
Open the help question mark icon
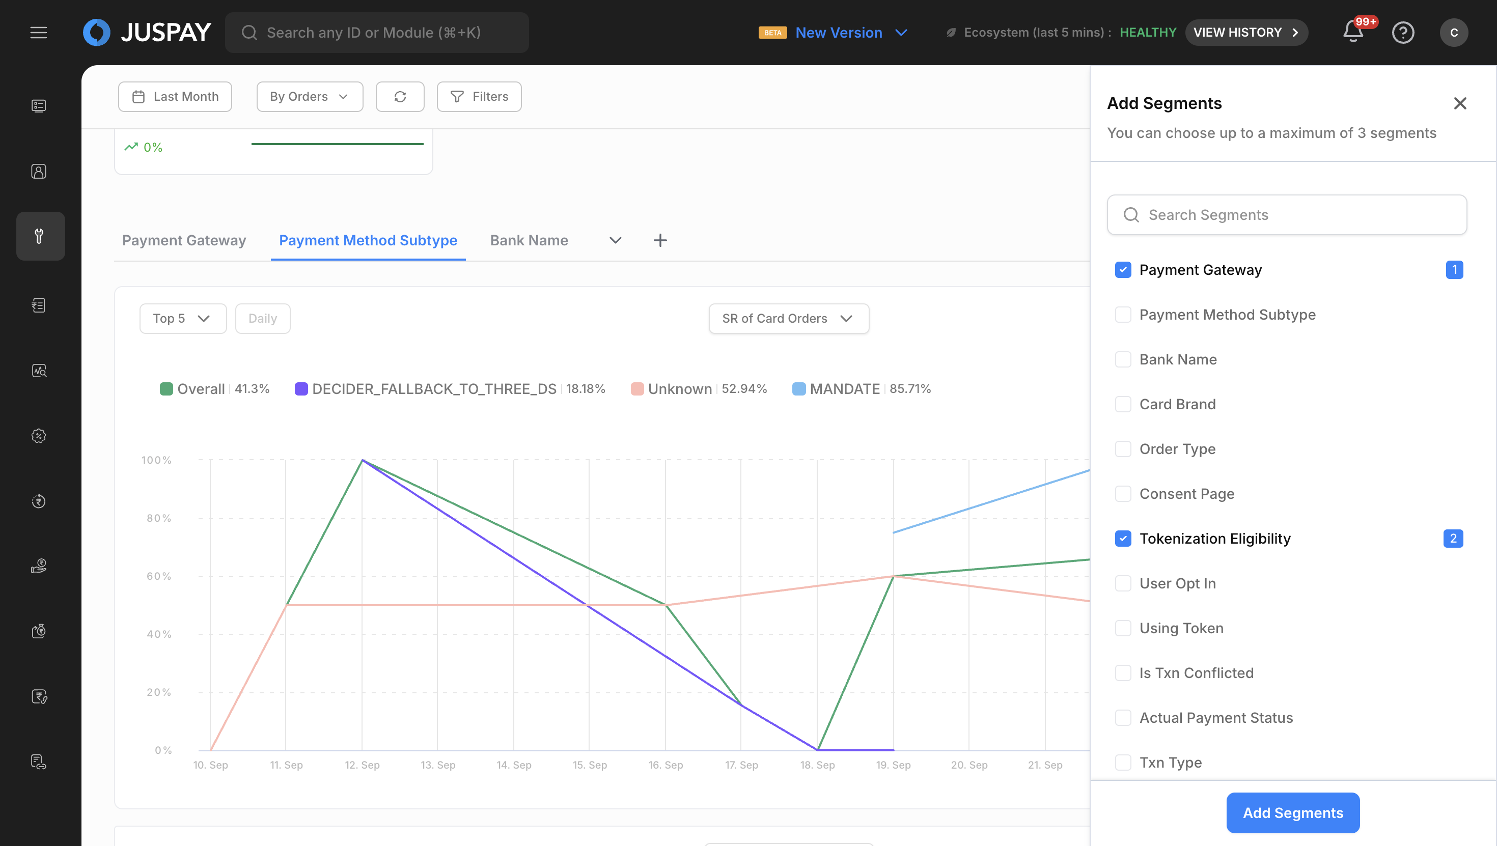pyautogui.click(x=1403, y=33)
